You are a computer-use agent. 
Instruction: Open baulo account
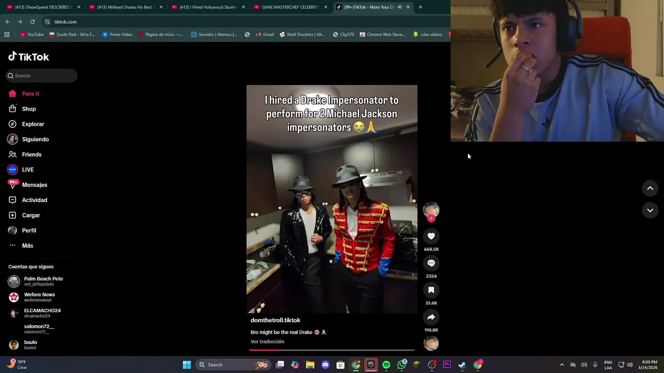[x=23, y=345]
